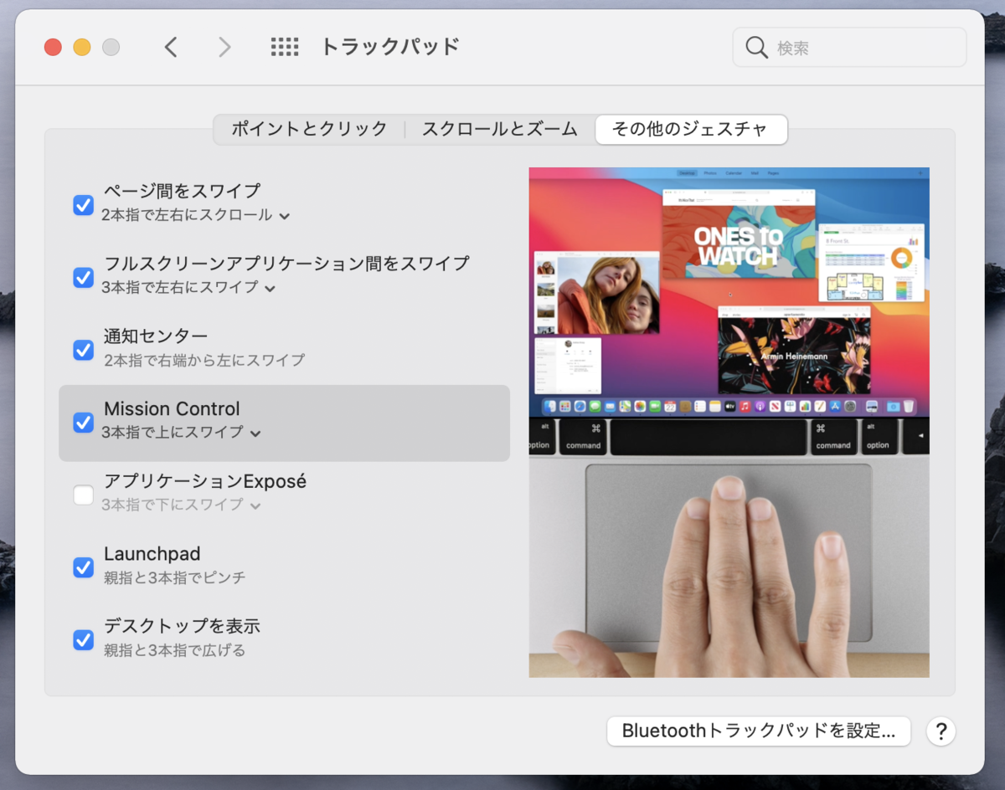Image resolution: width=1005 pixels, height=790 pixels.
Task: Open 3本指で上にスワイプ gesture dropdown
Action: coord(182,433)
